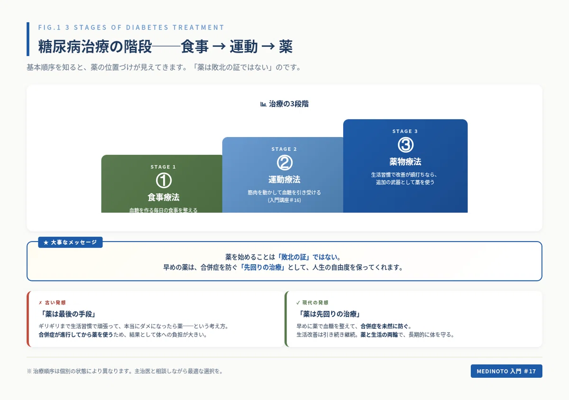
Task: Select the dark blue 薬物療法 stage block
Action: point(405,166)
